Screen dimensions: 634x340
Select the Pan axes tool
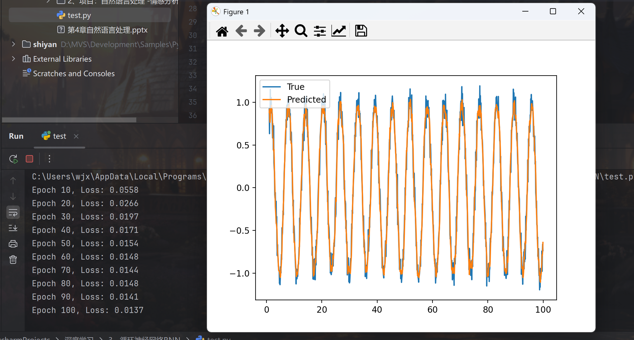[x=282, y=31]
